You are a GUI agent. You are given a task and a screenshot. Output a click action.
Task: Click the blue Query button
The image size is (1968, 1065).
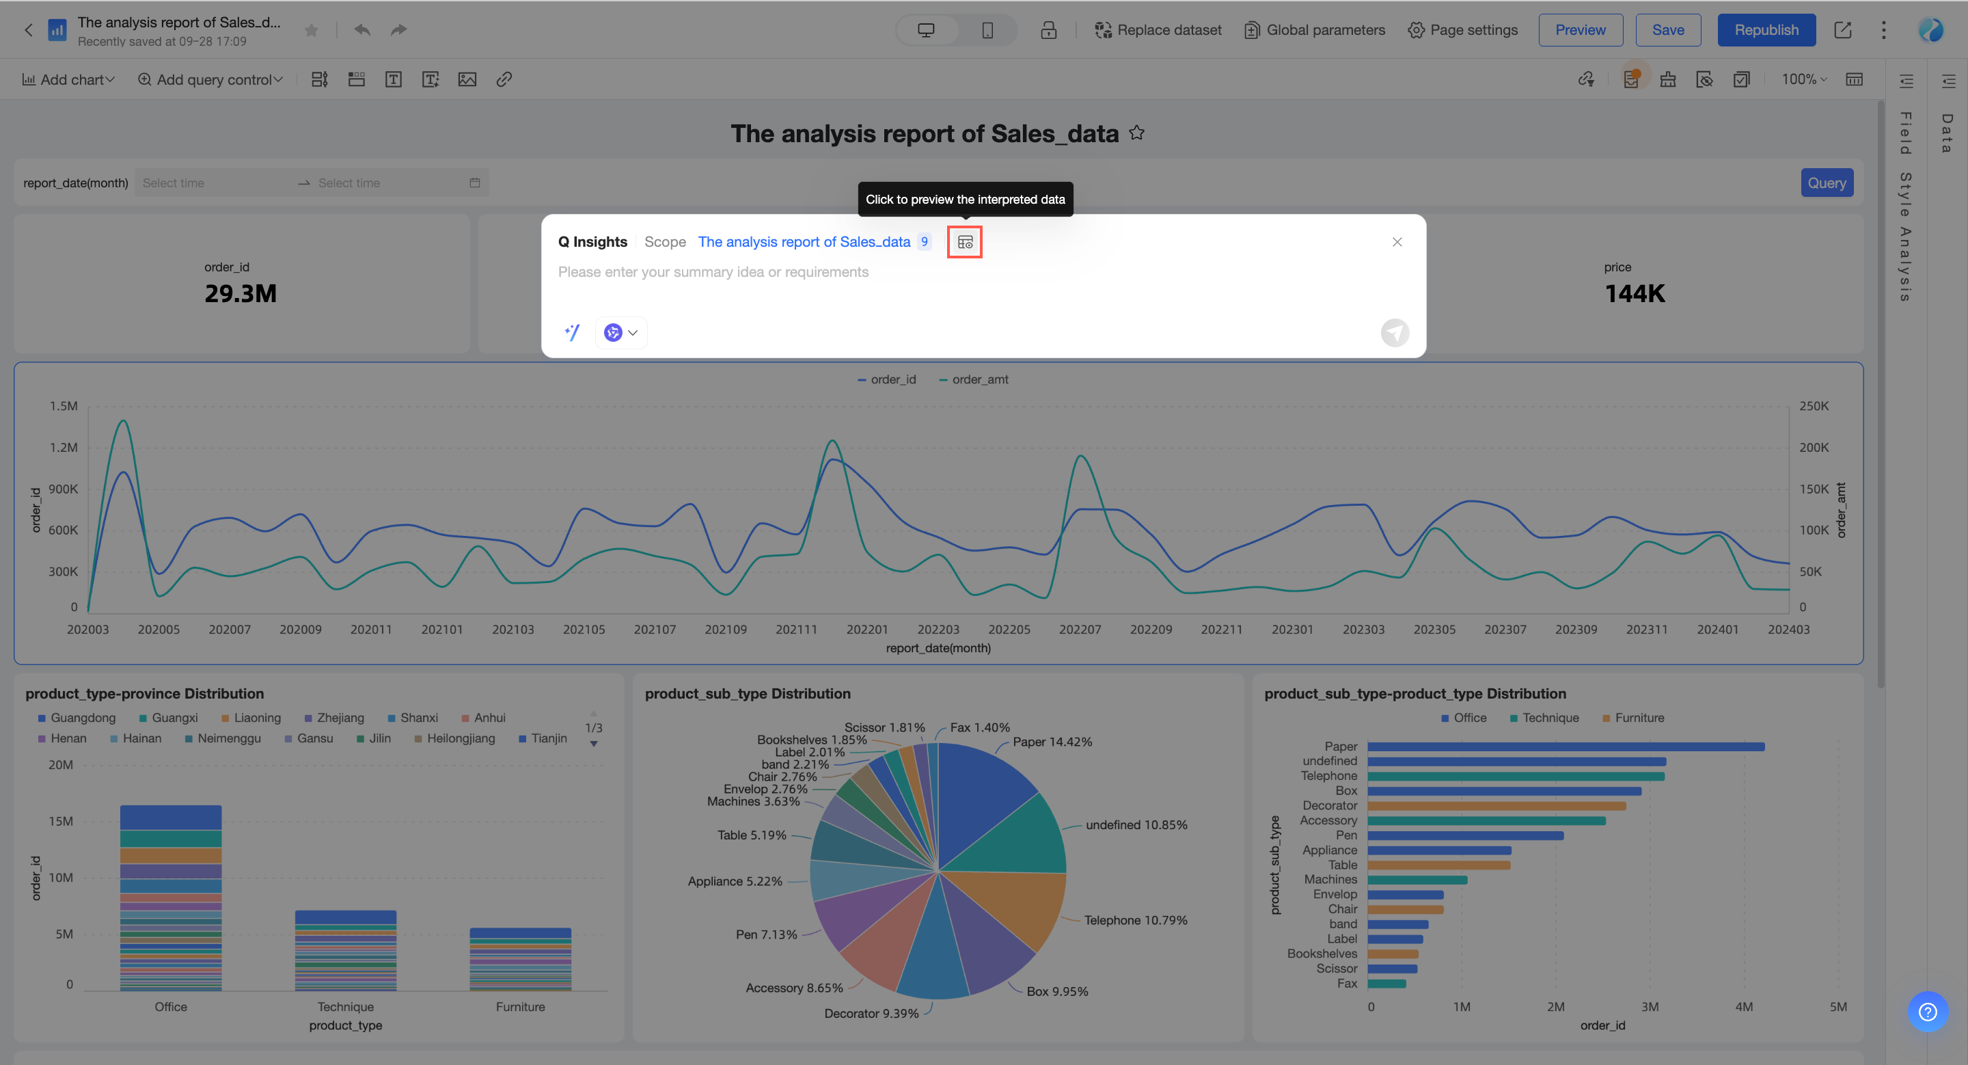click(x=1826, y=183)
